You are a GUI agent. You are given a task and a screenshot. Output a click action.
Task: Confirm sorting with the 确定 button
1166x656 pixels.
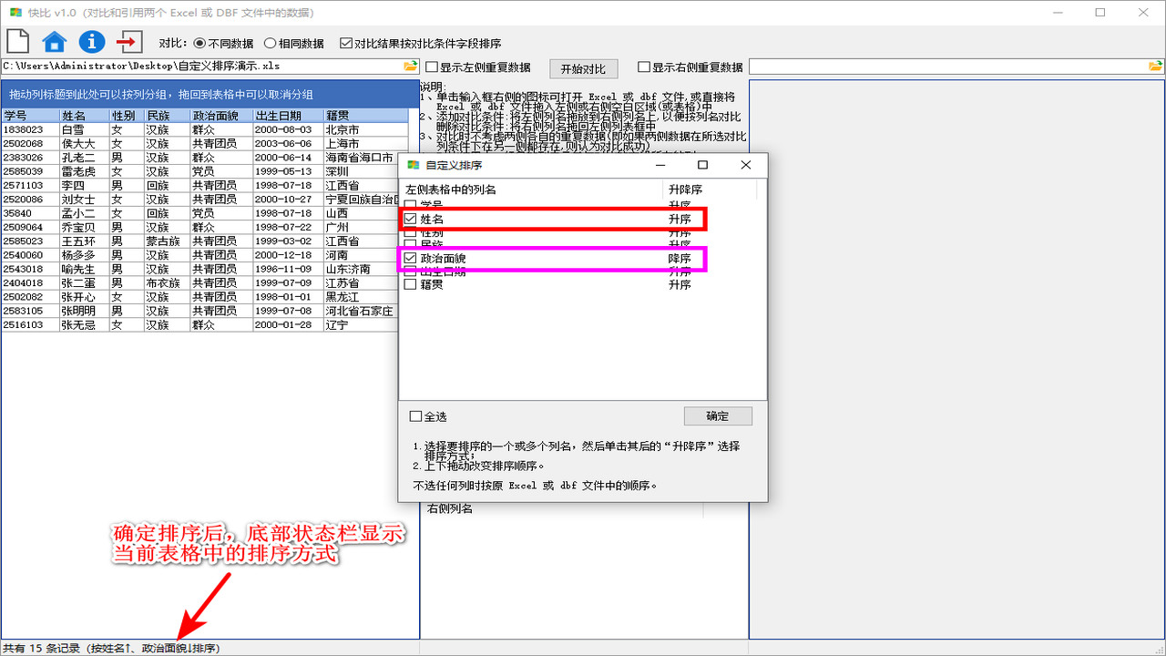(717, 415)
